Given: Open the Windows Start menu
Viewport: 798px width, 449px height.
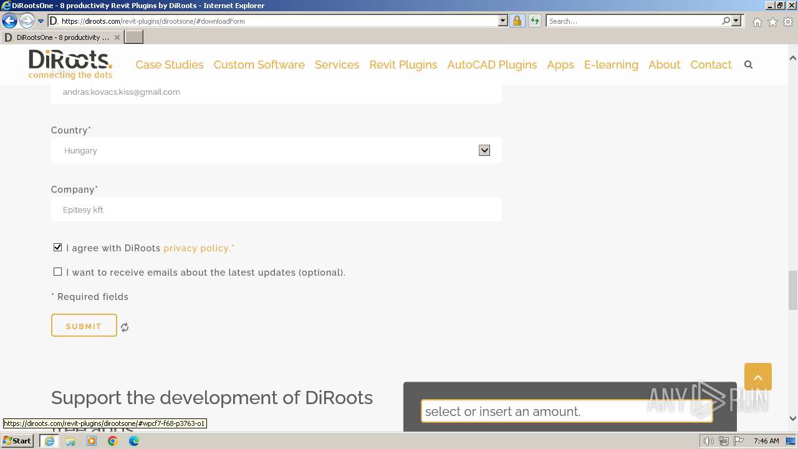Looking at the screenshot, I should tap(17, 441).
